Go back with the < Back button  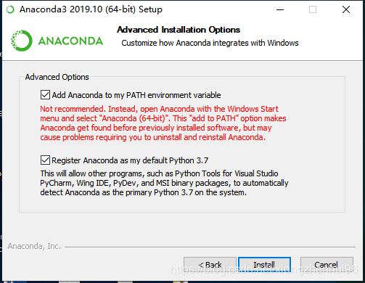coord(210,265)
